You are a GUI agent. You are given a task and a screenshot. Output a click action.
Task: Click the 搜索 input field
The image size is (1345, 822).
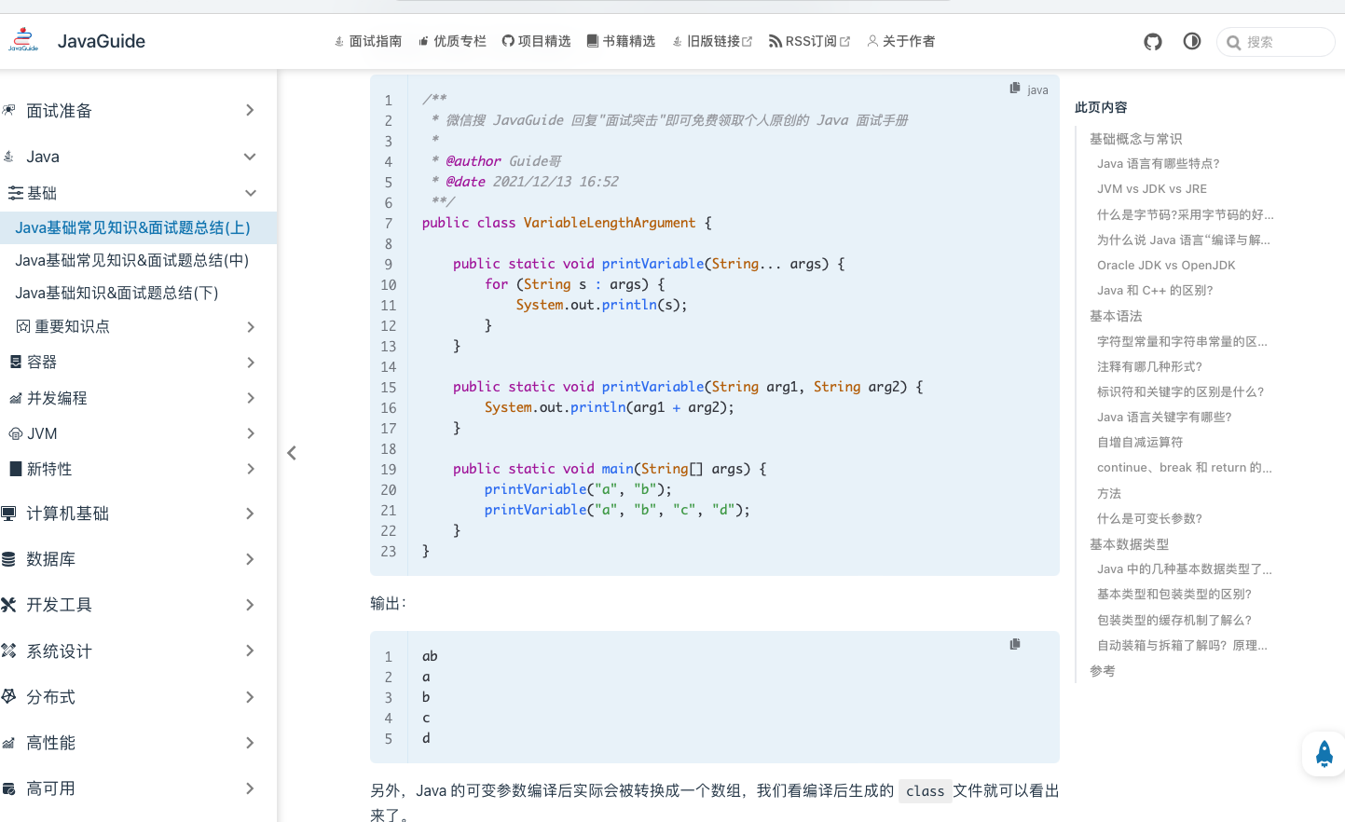tap(1275, 41)
